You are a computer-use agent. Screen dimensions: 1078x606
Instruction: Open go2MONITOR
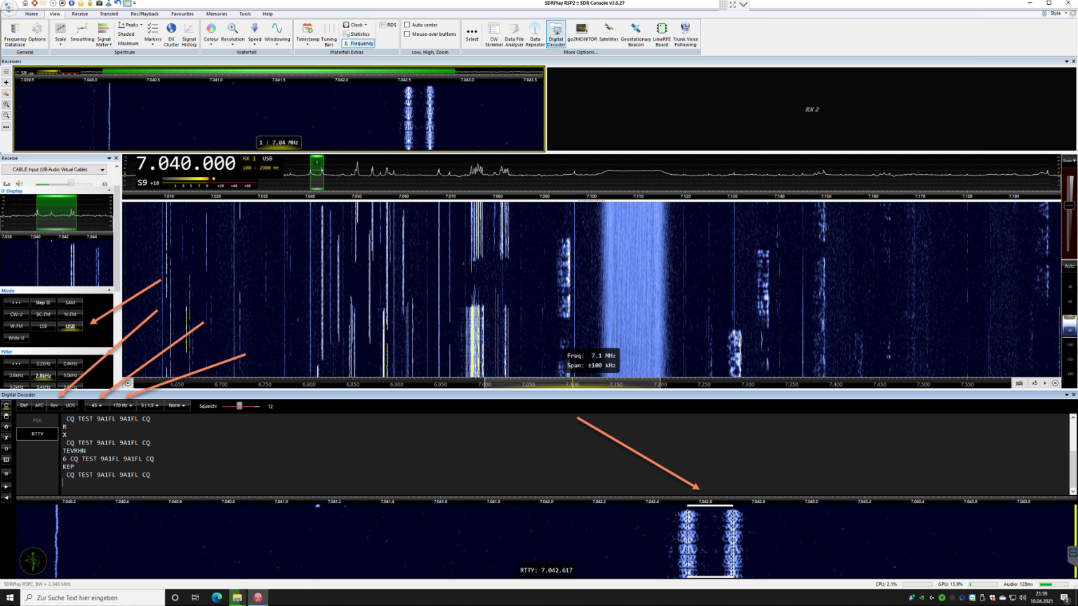582,32
